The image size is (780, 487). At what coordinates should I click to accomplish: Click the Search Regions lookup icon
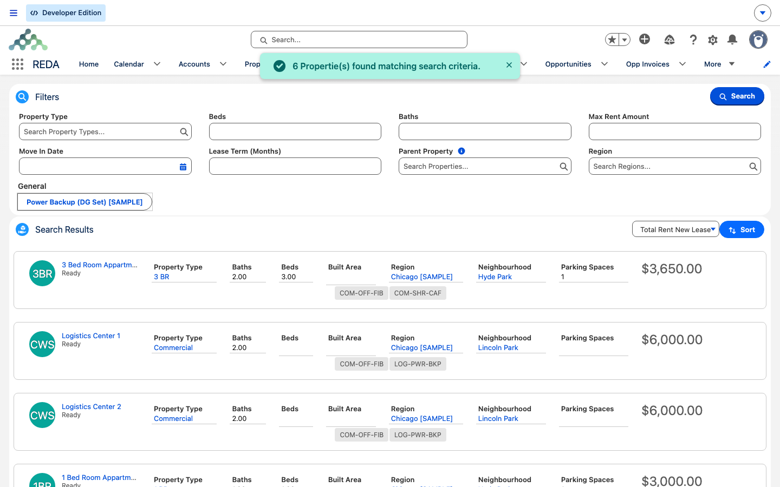click(753, 166)
